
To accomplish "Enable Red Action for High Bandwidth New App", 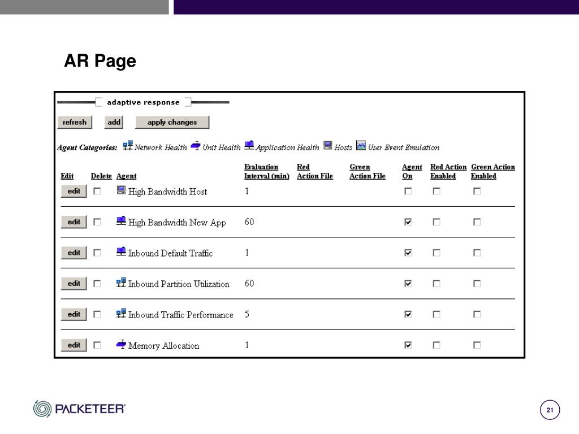I will click(437, 222).
